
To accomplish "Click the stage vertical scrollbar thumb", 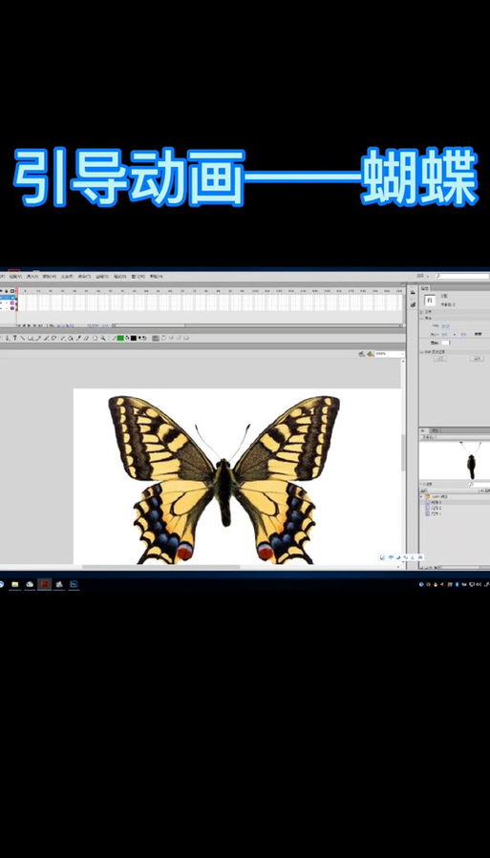I will (x=403, y=453).
